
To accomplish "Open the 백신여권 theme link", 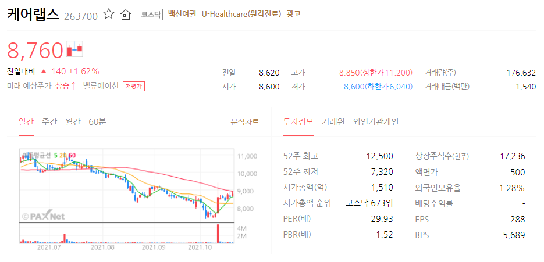I will click(x=182, y=14).
